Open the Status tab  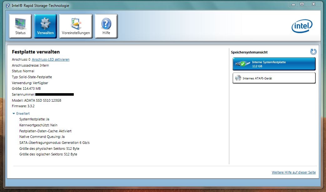click(x=20, y=26)
